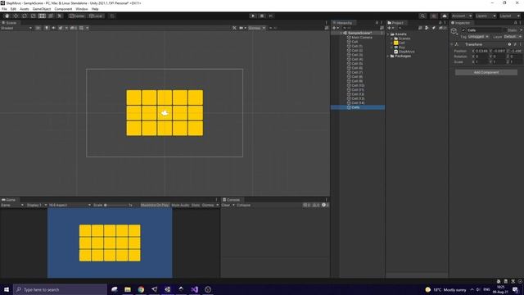524x295 pixels.
Task: Toggle 2D view mode in Scene
Action: click(x=38, y=28)
